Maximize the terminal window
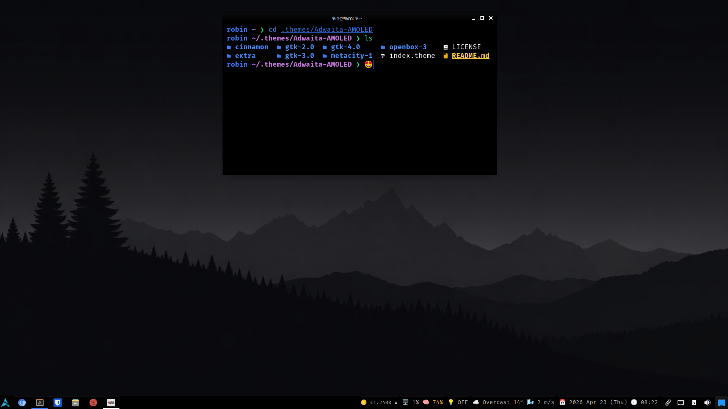 [482, 18]
